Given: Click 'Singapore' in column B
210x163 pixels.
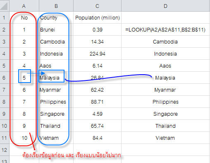Looking at the screenshot, I should 56,114.
